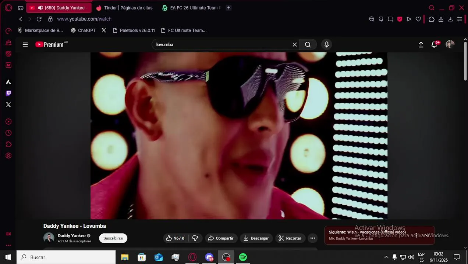
Task: Open the browser downloads icon
Action: point(450,19)
